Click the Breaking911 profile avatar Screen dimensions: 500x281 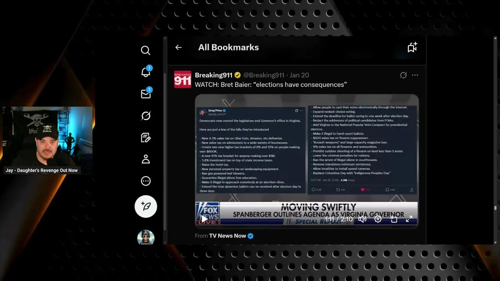182,79
